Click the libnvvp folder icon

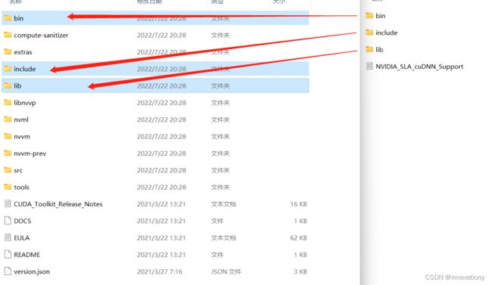(x=8, y=103)
